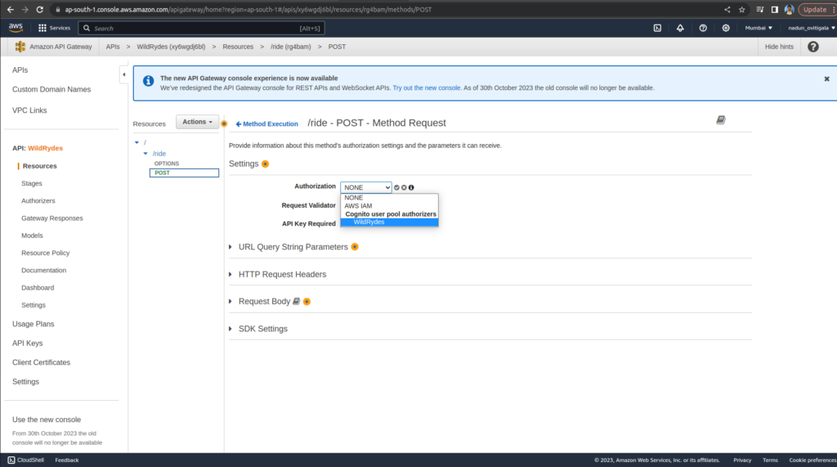Open the Mumbai region selector

tap(759, 28)
